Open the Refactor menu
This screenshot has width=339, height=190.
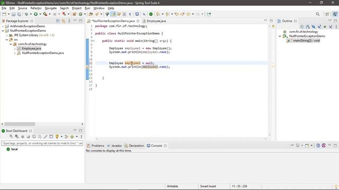pyautogui.click(x=36, y=8)
